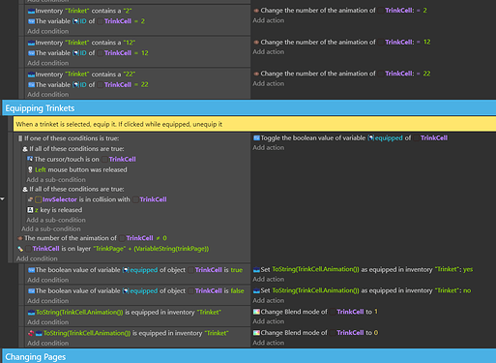The height and width of the screenshot is (363, 496).
Task: Click 'ToString(TrinkCell.Animation())' in 'Set as equipped: no' action
Action: point(315,290)
